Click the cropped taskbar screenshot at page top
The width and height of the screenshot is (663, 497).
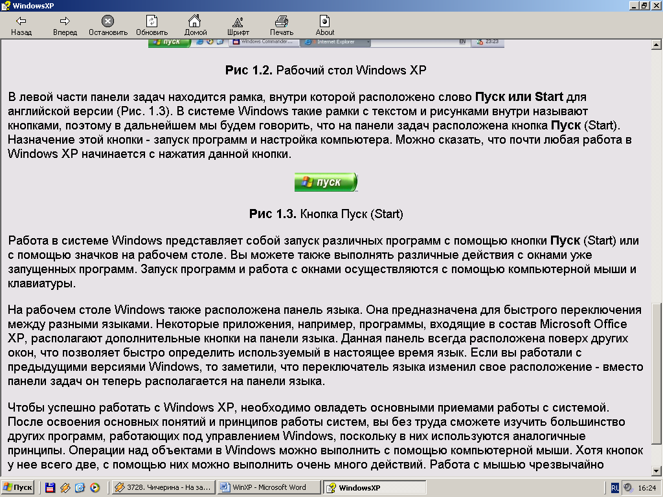click(326, 43)
